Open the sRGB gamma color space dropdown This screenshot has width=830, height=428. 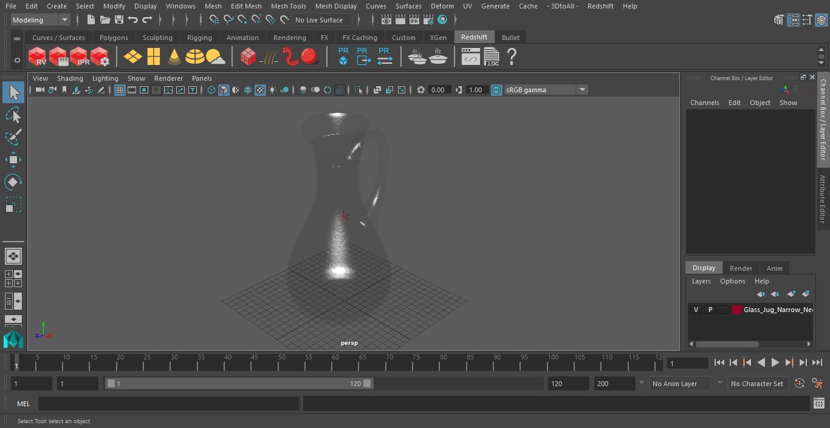pyautogui.click(x=546, y=90)
